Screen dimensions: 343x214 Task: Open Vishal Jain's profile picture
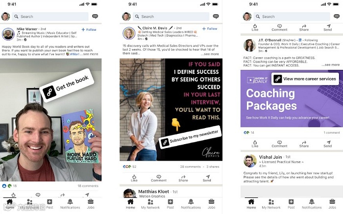pos(250,161)
